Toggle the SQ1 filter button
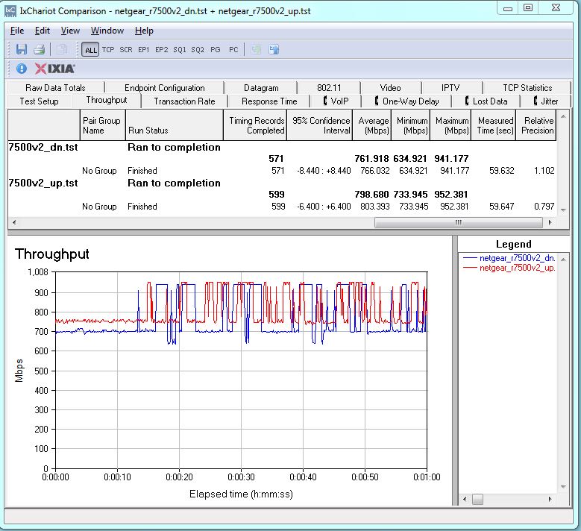 [x=180, y=50]
